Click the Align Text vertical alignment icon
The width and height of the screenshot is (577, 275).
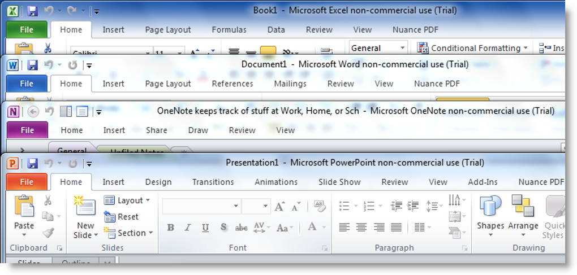[455, 216]
